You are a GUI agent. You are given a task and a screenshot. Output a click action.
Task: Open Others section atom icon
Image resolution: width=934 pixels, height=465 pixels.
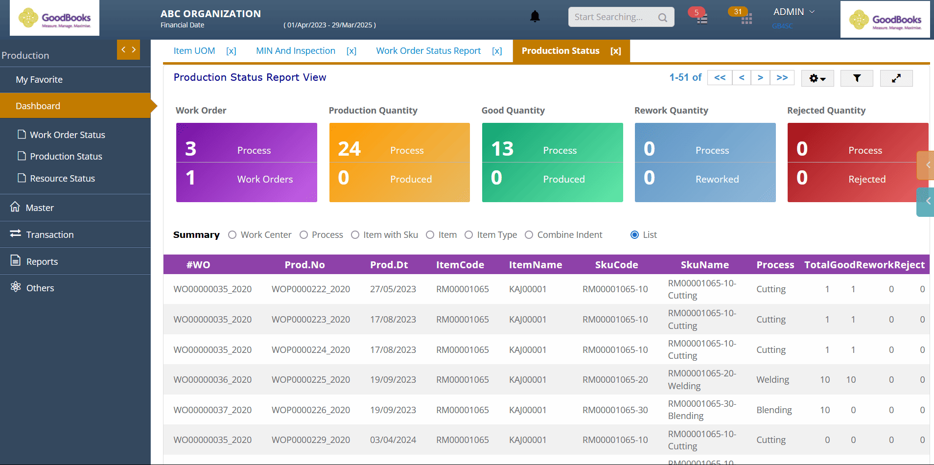point(16,287)
